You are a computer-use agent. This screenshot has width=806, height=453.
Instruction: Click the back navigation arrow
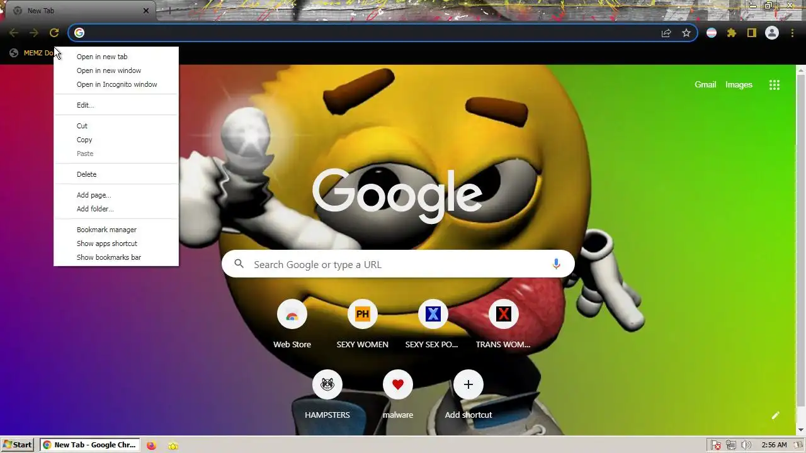(x=14, y=33)
